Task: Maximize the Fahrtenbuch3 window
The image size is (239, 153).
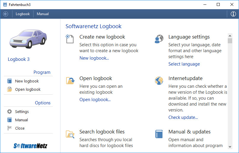Action: (x=218, y=4)
